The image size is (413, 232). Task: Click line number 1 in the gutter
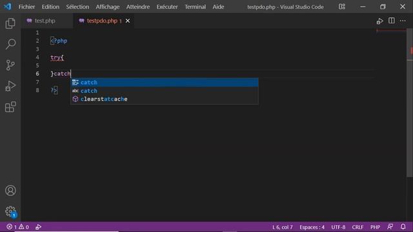coord(37,33)
